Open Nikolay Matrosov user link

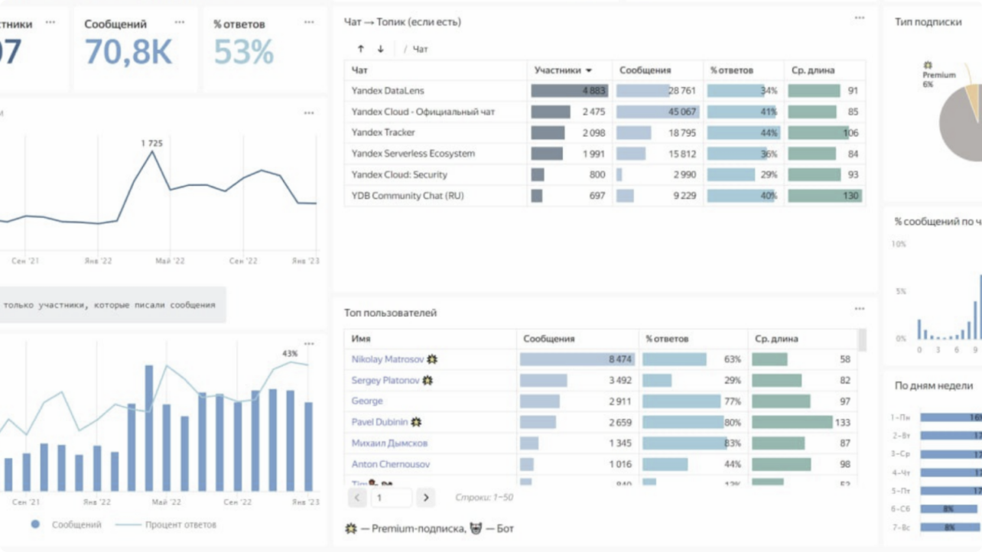(x=388, y=359)
